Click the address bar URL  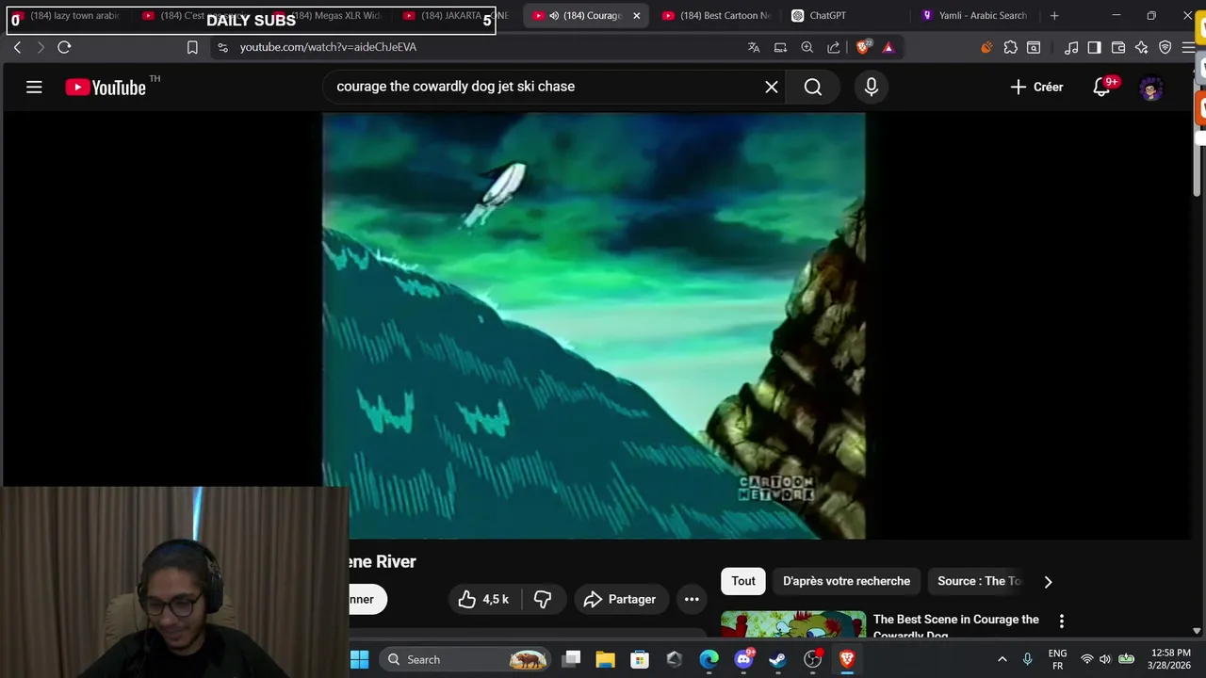[x=328, y=47]
